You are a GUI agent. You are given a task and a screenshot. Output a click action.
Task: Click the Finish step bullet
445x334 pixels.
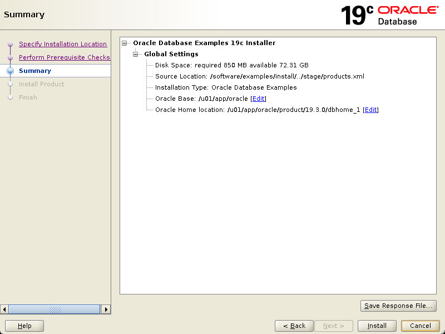[10, 97]
